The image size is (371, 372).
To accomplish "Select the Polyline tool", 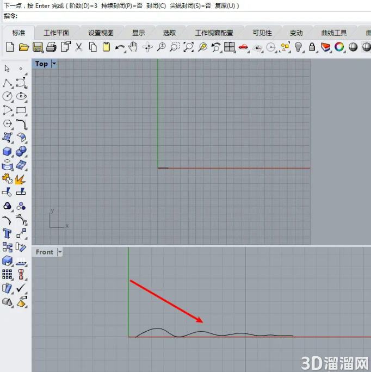I will click(x=8, y=83).
